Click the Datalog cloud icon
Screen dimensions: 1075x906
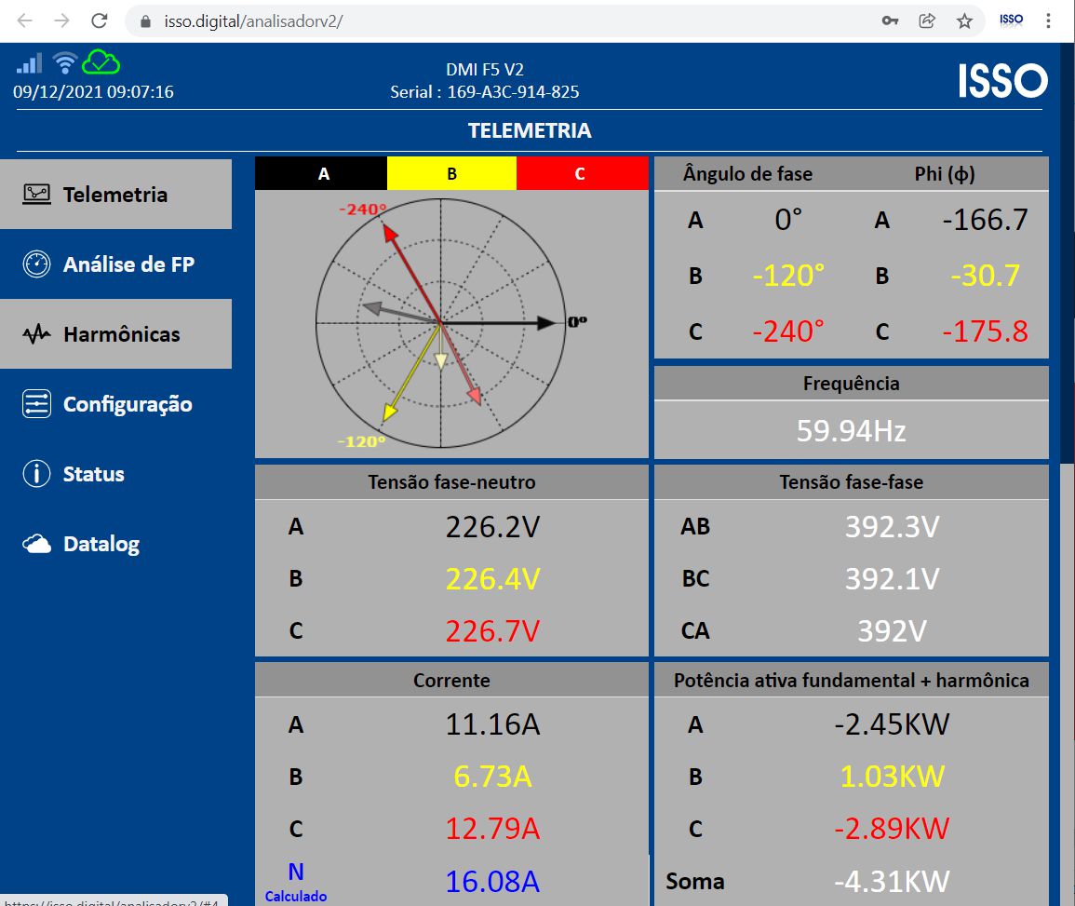36,544
